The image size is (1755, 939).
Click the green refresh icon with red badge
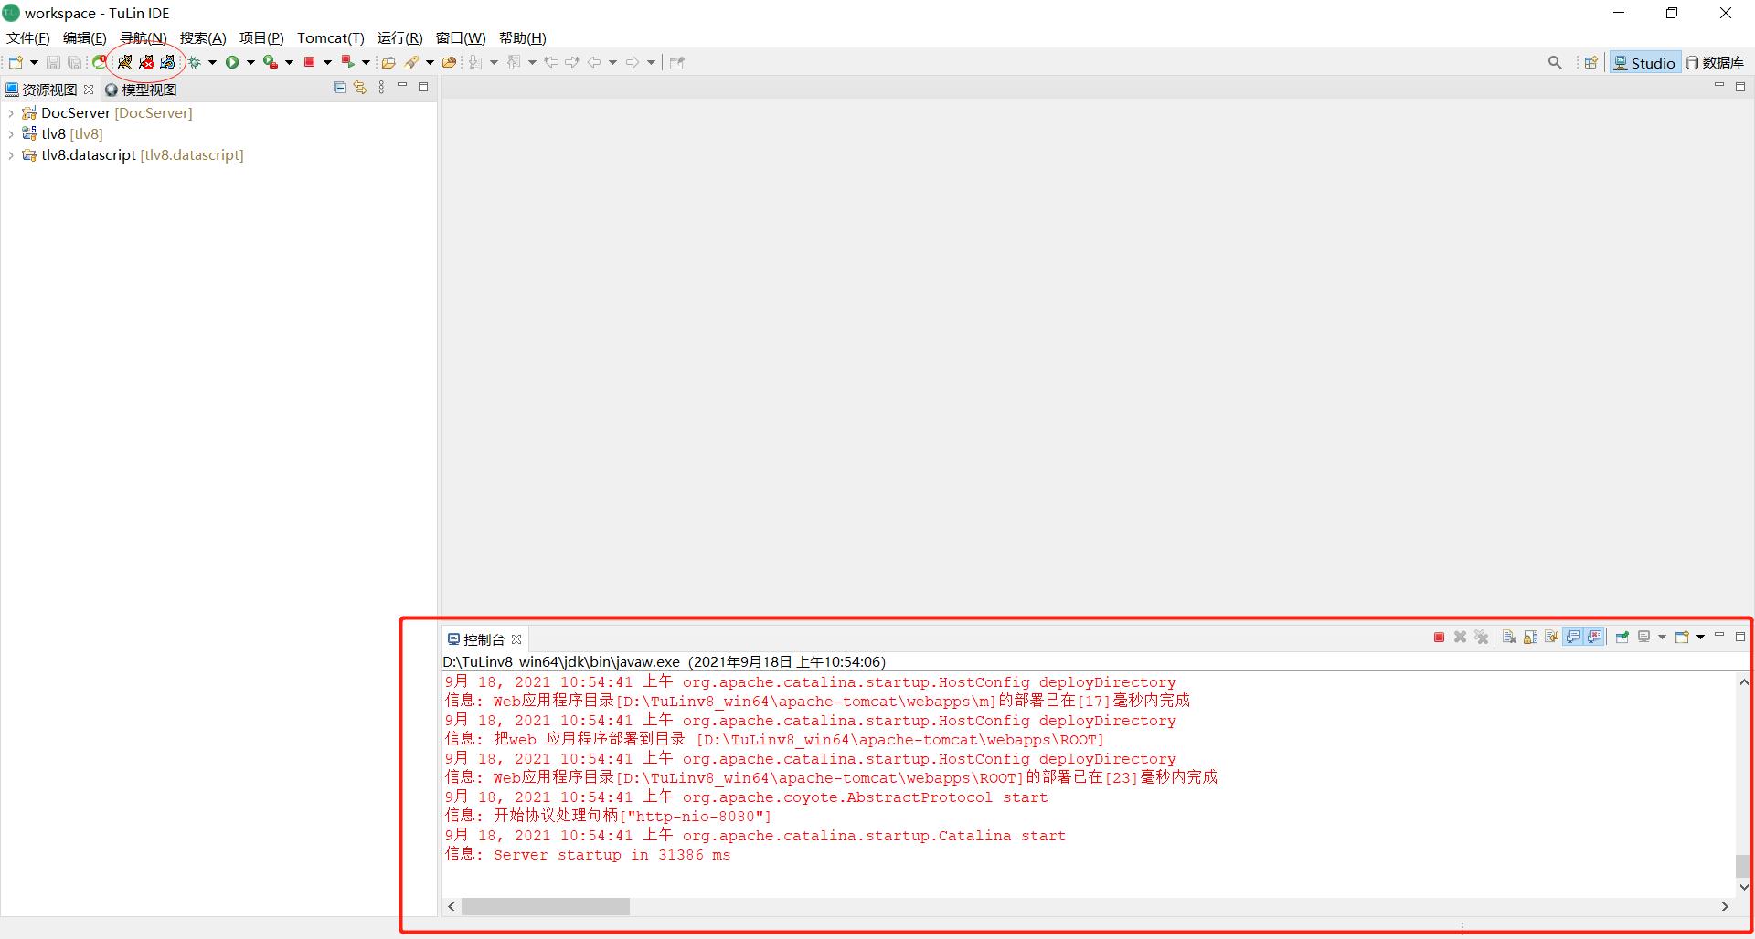pyautogui.click(x=99, y=62)
